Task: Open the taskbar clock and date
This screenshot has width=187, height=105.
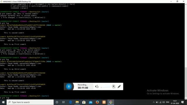Action: pyautogui.click(x=175, y=102)
